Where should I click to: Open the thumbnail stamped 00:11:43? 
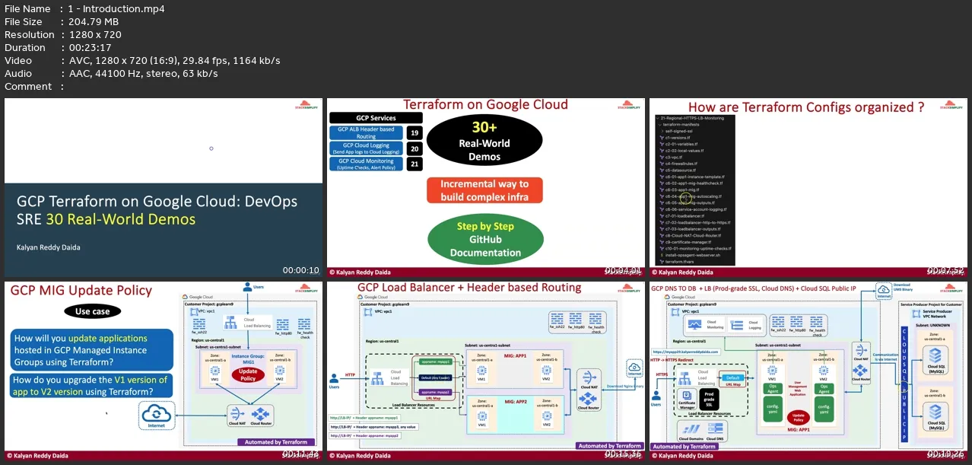tap(164, 371)
